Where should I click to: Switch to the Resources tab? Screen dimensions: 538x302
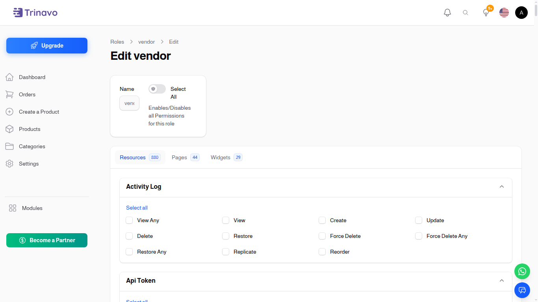[140, 157]
